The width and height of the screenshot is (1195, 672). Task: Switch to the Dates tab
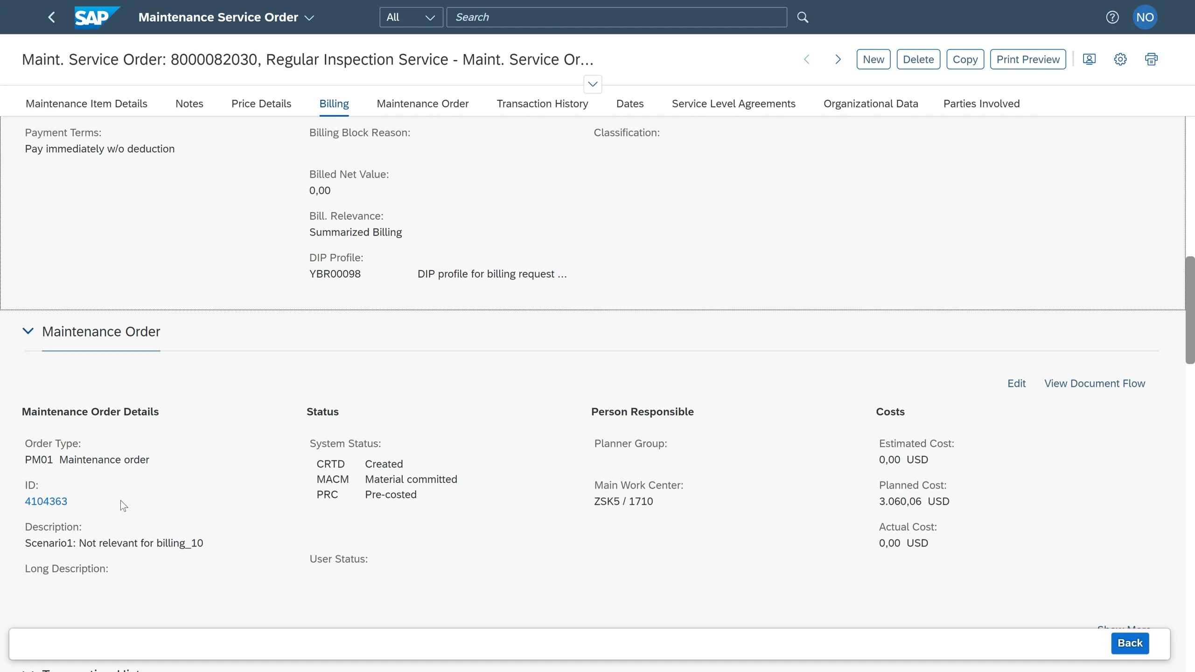pyautogui.click(x=629, y=104)
